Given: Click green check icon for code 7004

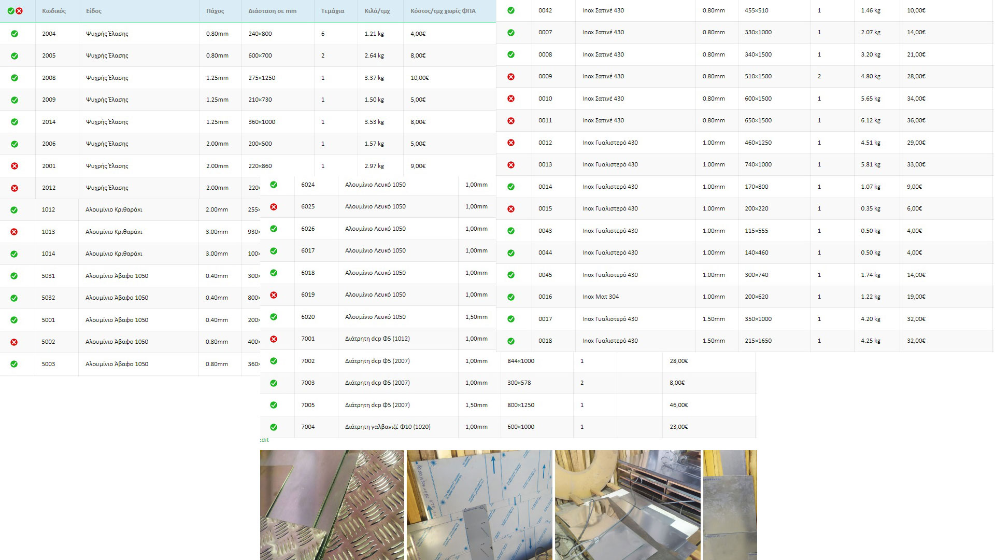Looking at the screenshot, I should [x=274, y=427].
